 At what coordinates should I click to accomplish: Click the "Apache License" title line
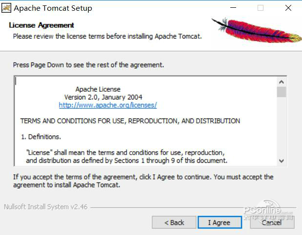coord(98,89)
